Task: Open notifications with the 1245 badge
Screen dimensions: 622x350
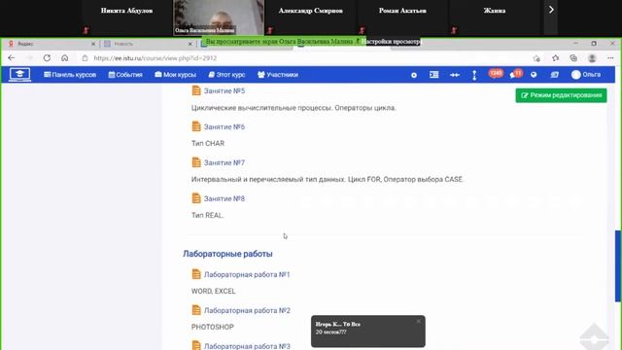Action: point(496,74)
